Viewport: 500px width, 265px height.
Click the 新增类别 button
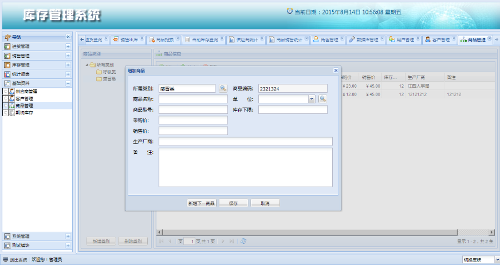coord(101,242)
